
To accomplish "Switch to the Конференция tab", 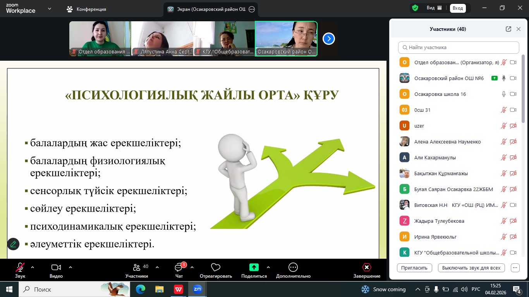I will [86, 9].
